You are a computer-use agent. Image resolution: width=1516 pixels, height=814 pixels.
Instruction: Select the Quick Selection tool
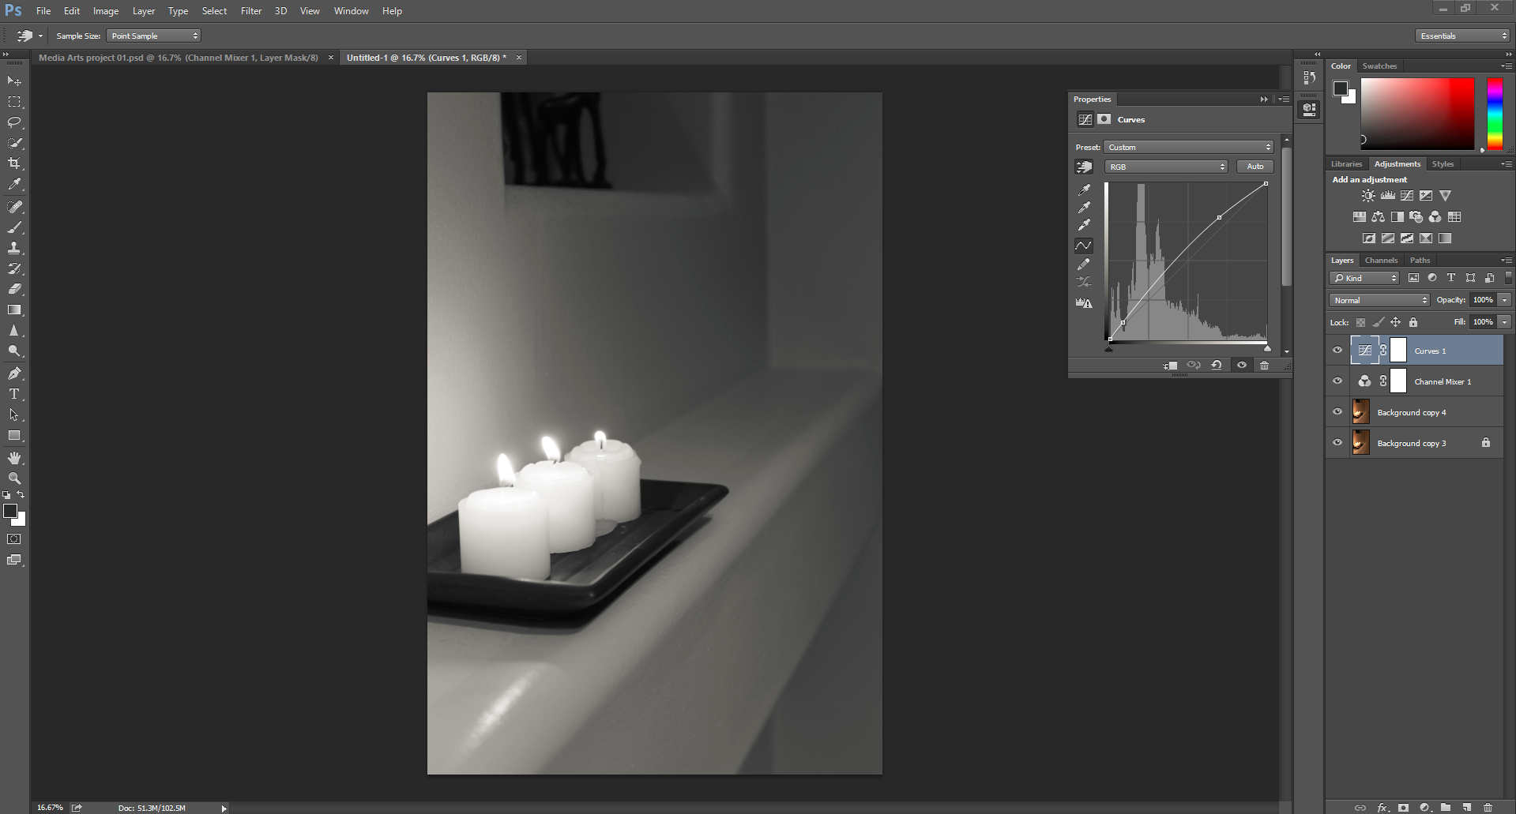[x=14, y=143]
